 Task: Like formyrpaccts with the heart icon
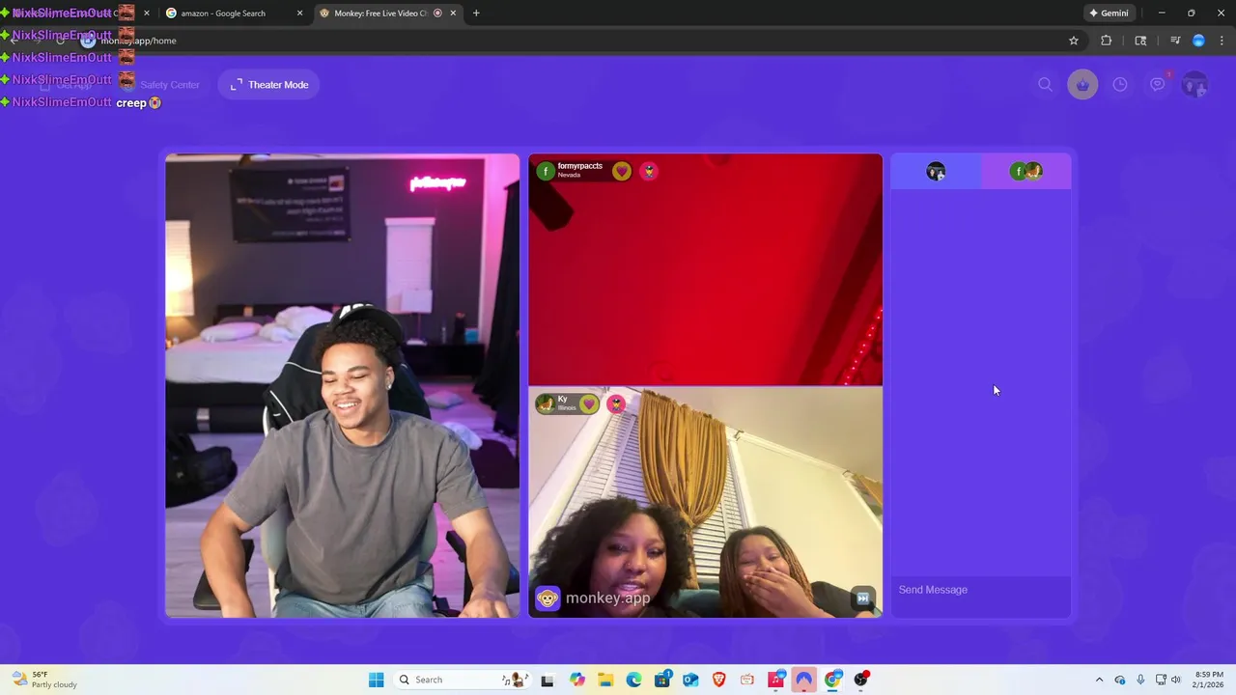[622, 171]
